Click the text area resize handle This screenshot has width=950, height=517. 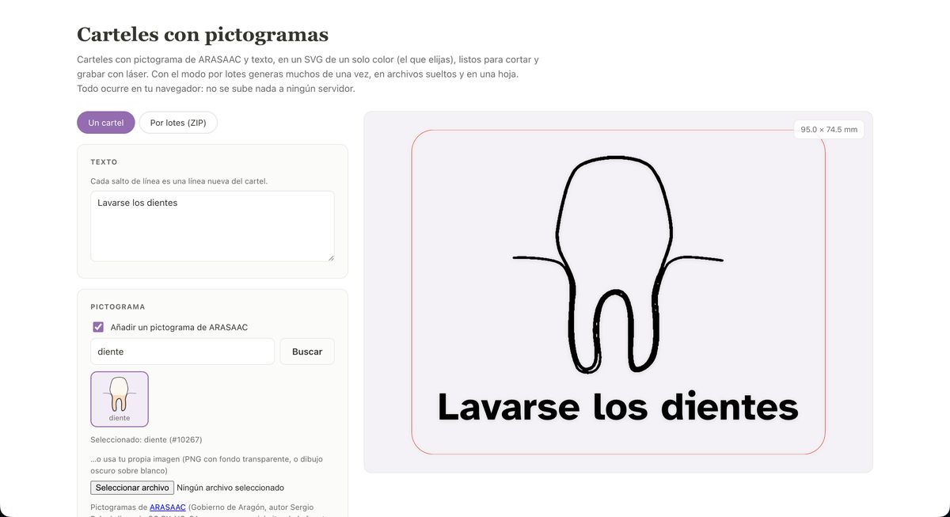coord(330,257)
